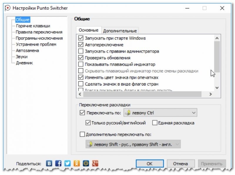Minimize the Punto Switcher settings window
The height and width of the screenshot is (175, 235).
(x=187, y=8)
